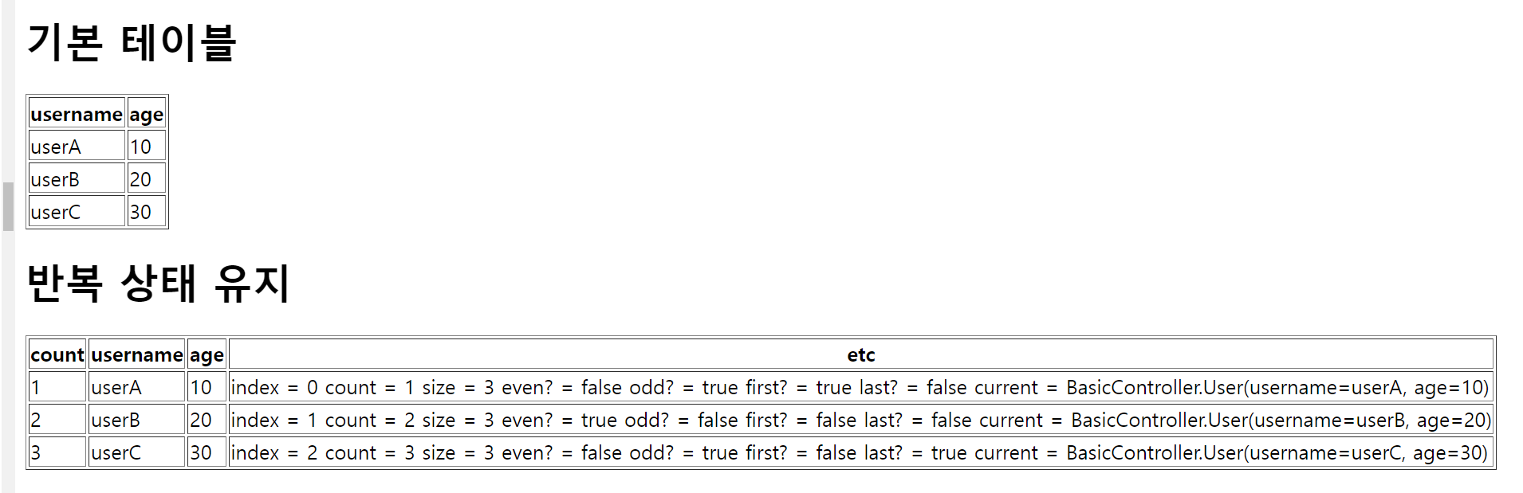Click the age 20 cell in the basic table
This screenshot has width=1523, height=493.
point(147,179)
